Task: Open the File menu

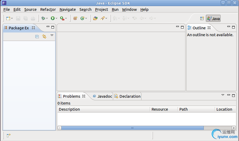Action: pyautogui.click(x=7, y=10)
